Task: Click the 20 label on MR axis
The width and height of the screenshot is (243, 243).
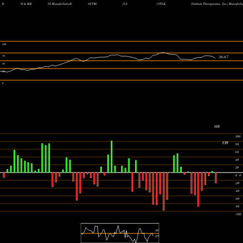Action: point(237,168)
